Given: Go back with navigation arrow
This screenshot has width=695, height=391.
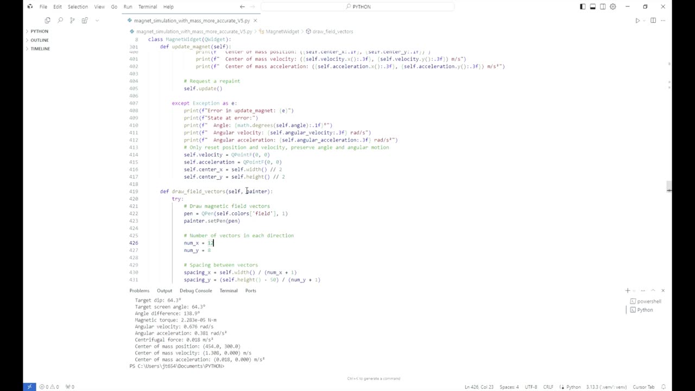Looking at the screenshot, I should tap(242, 7).
